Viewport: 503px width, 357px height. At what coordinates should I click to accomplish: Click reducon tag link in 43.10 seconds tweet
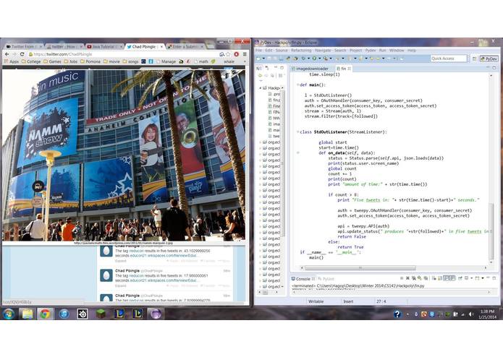click(x=136, y=251)
